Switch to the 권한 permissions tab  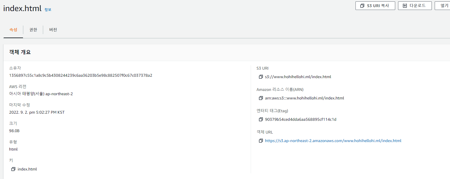tap(33, 30)
